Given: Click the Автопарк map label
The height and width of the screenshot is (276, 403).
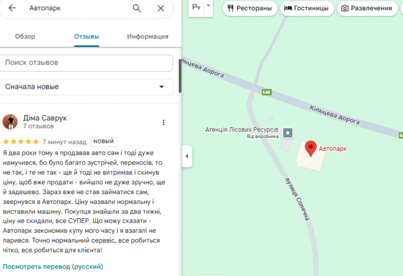Looking at the screenshot, I should 333,149.
